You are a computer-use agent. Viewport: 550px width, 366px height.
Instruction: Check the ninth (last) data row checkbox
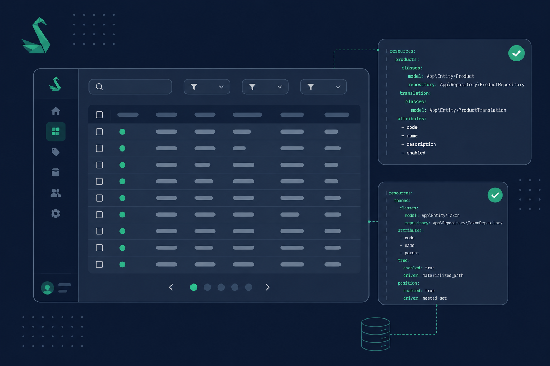pyautogui.click(x=100, y=264)
